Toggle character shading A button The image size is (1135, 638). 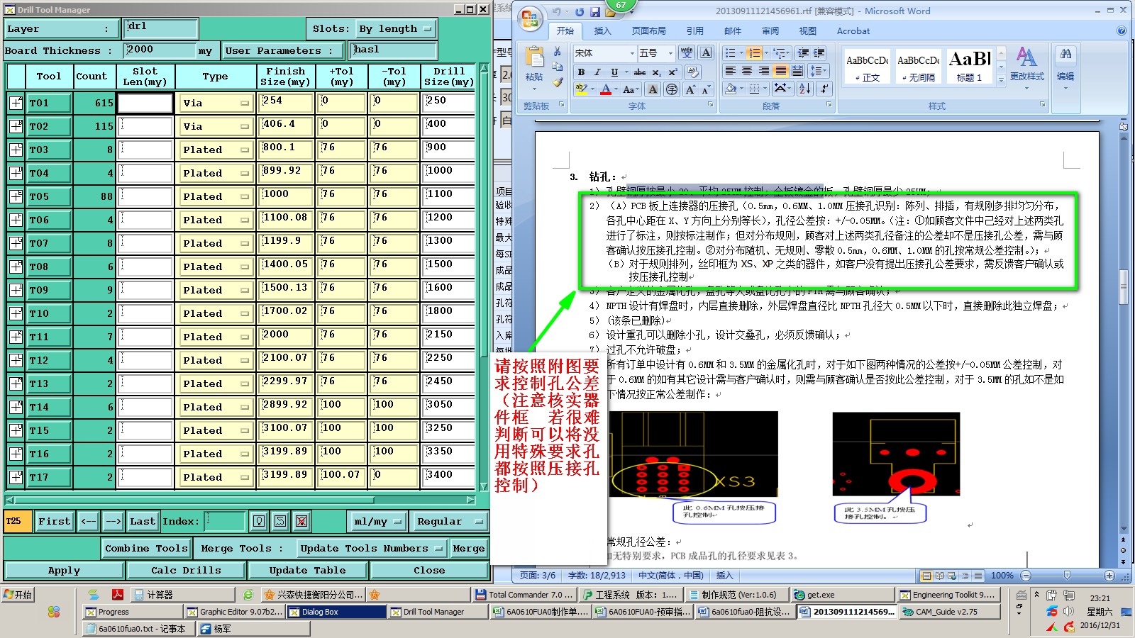point(653,89)
